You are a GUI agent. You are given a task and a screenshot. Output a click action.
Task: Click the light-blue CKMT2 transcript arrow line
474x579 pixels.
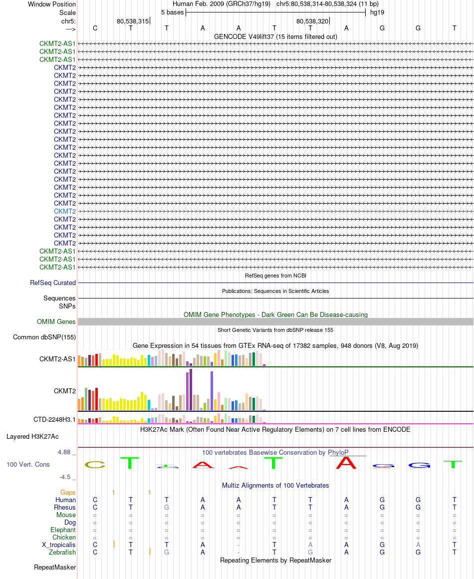click(x=275, y=212)
